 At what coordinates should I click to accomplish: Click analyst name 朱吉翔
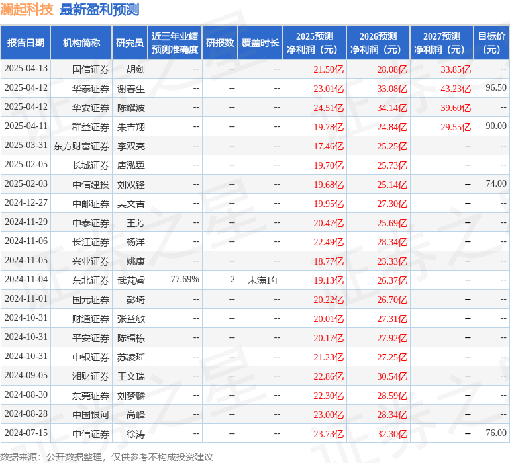point(131,126)
